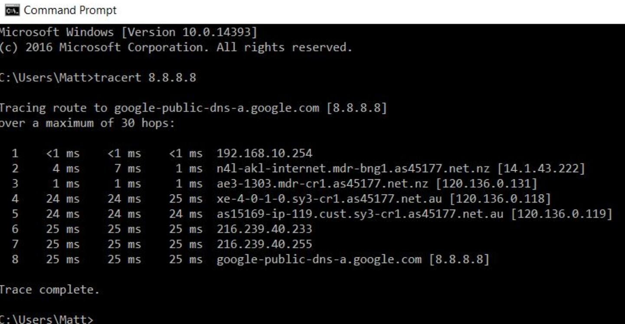Click the 'Trace complete.' message

pos(49,290)
